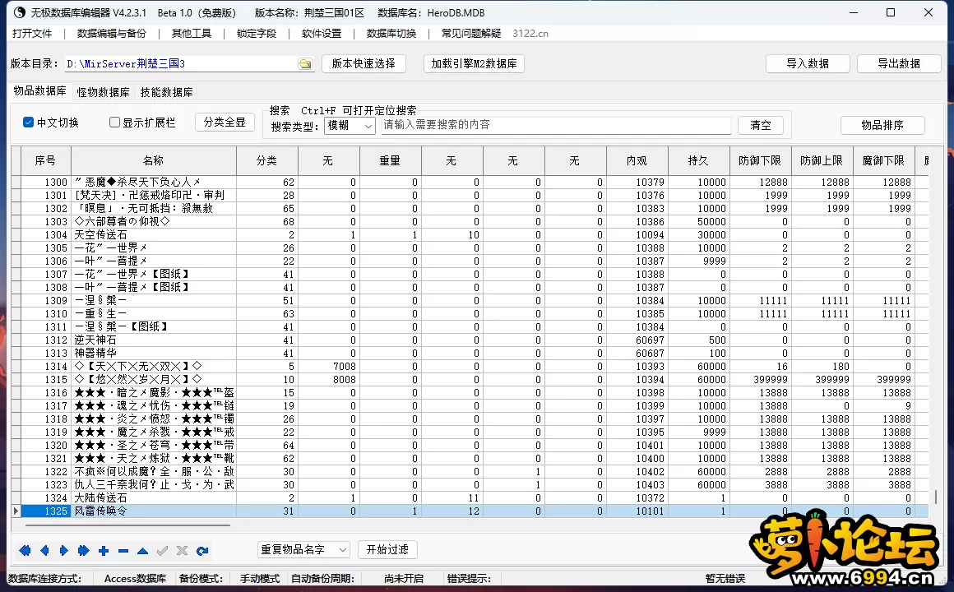Select the 逆天神石 name cell
This screenshot has width=954, height=592.
click(x=153, y=340)
